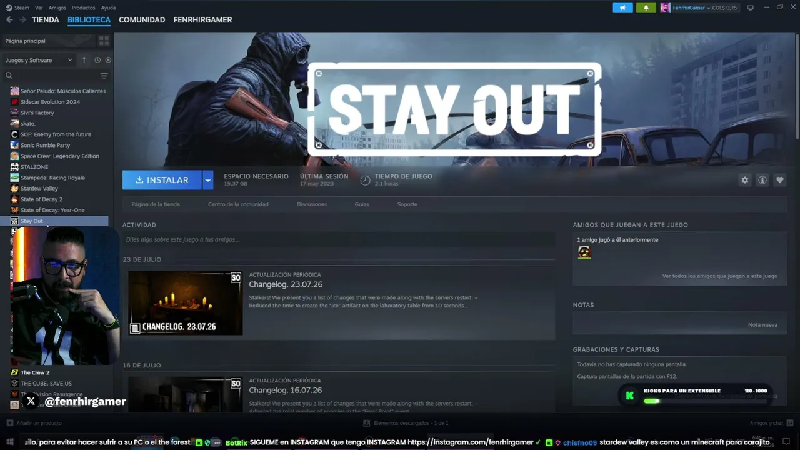Viewport: 800px width, 450px height.
Task: Open the Ver menu
Action: pos(39,7)
